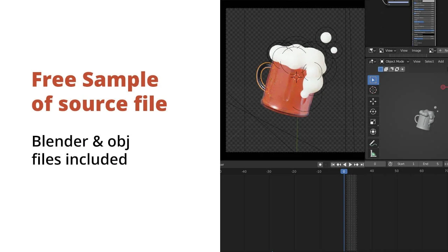This screenshot has width=448, height=252.
Task: Select the Transform tool
Action: point(373,132)
